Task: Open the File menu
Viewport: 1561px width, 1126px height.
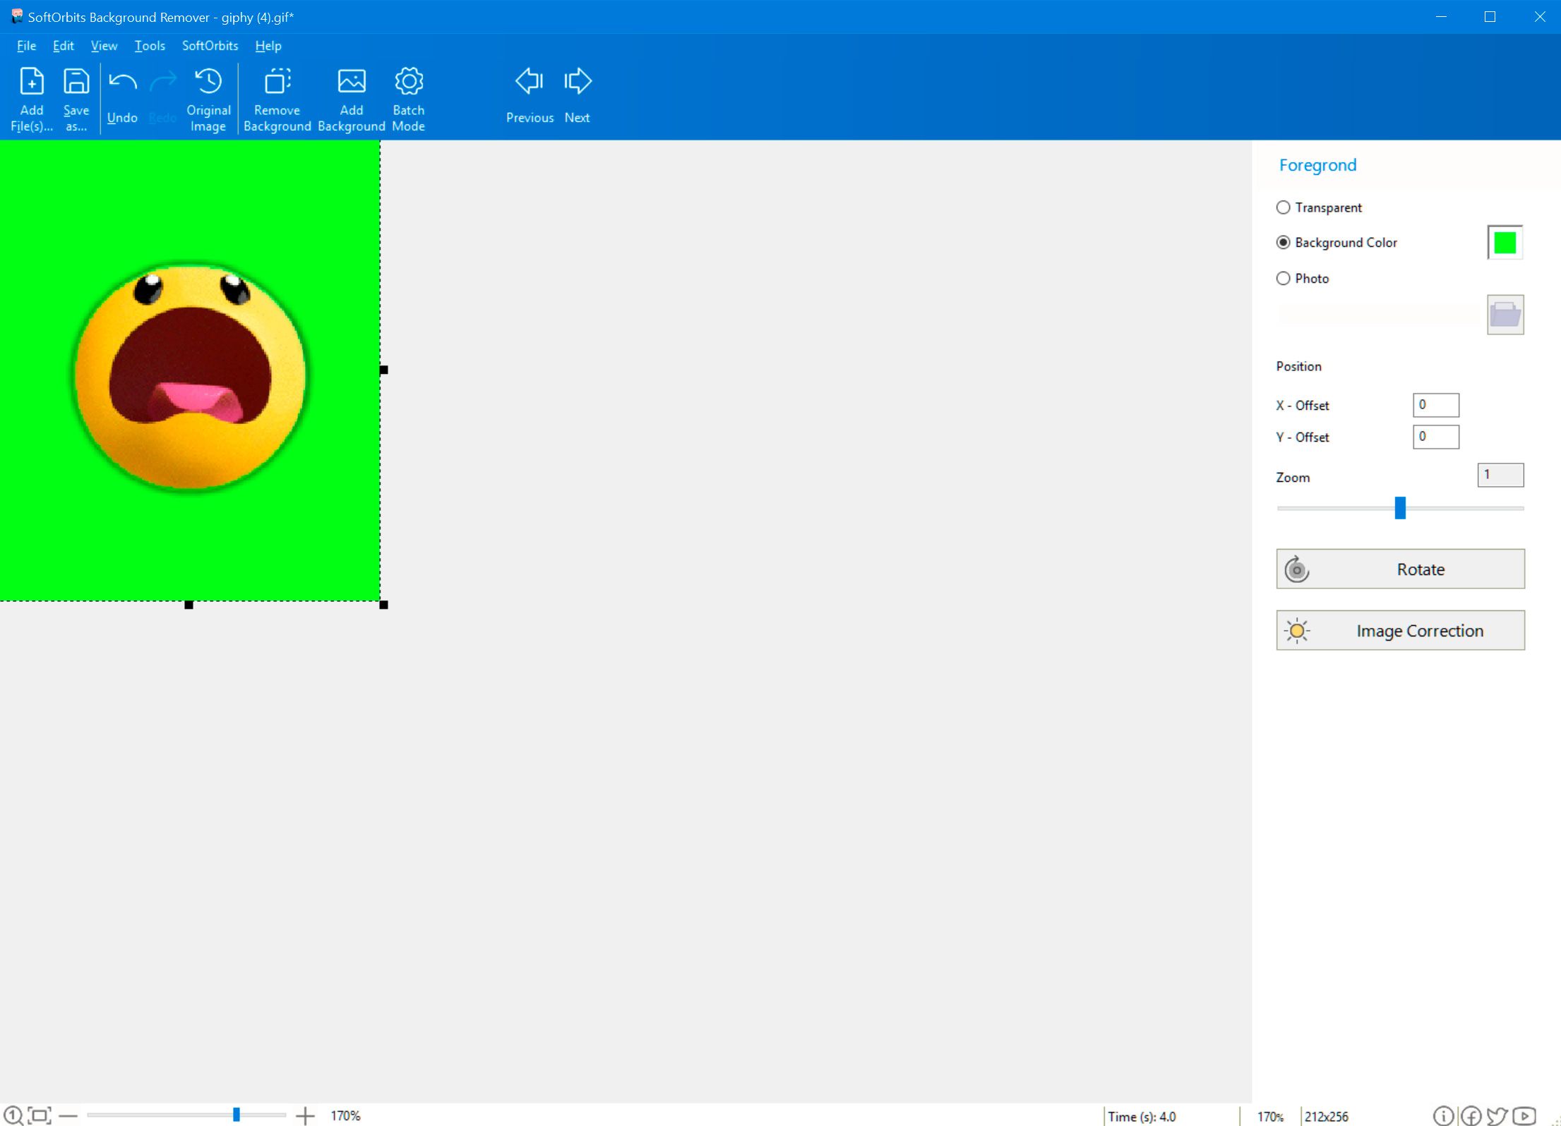Action: tap(27, 44)
